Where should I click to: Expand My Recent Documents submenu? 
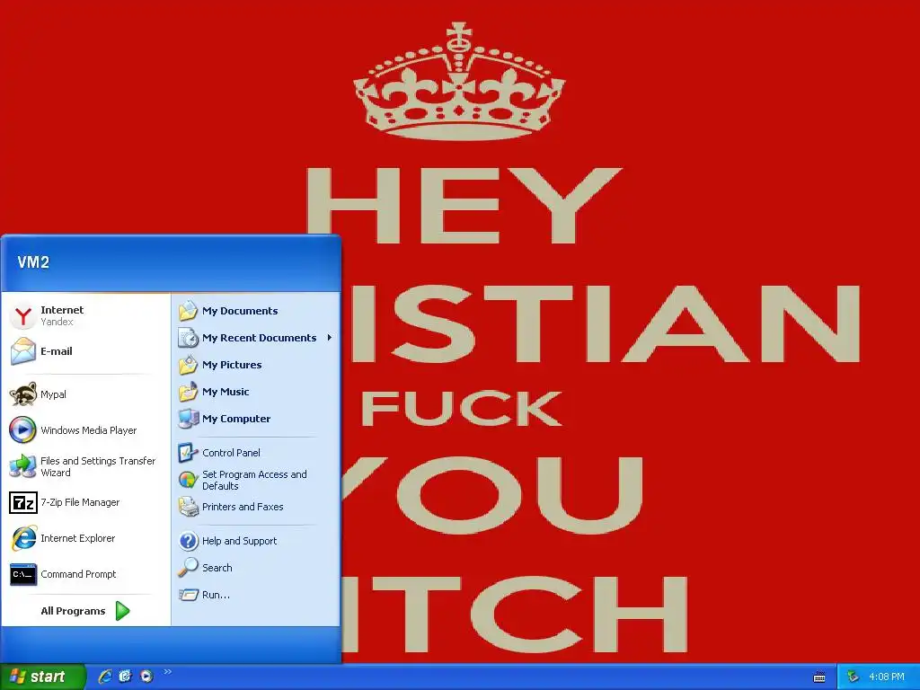pyautogui.click(x=256, y=338)
